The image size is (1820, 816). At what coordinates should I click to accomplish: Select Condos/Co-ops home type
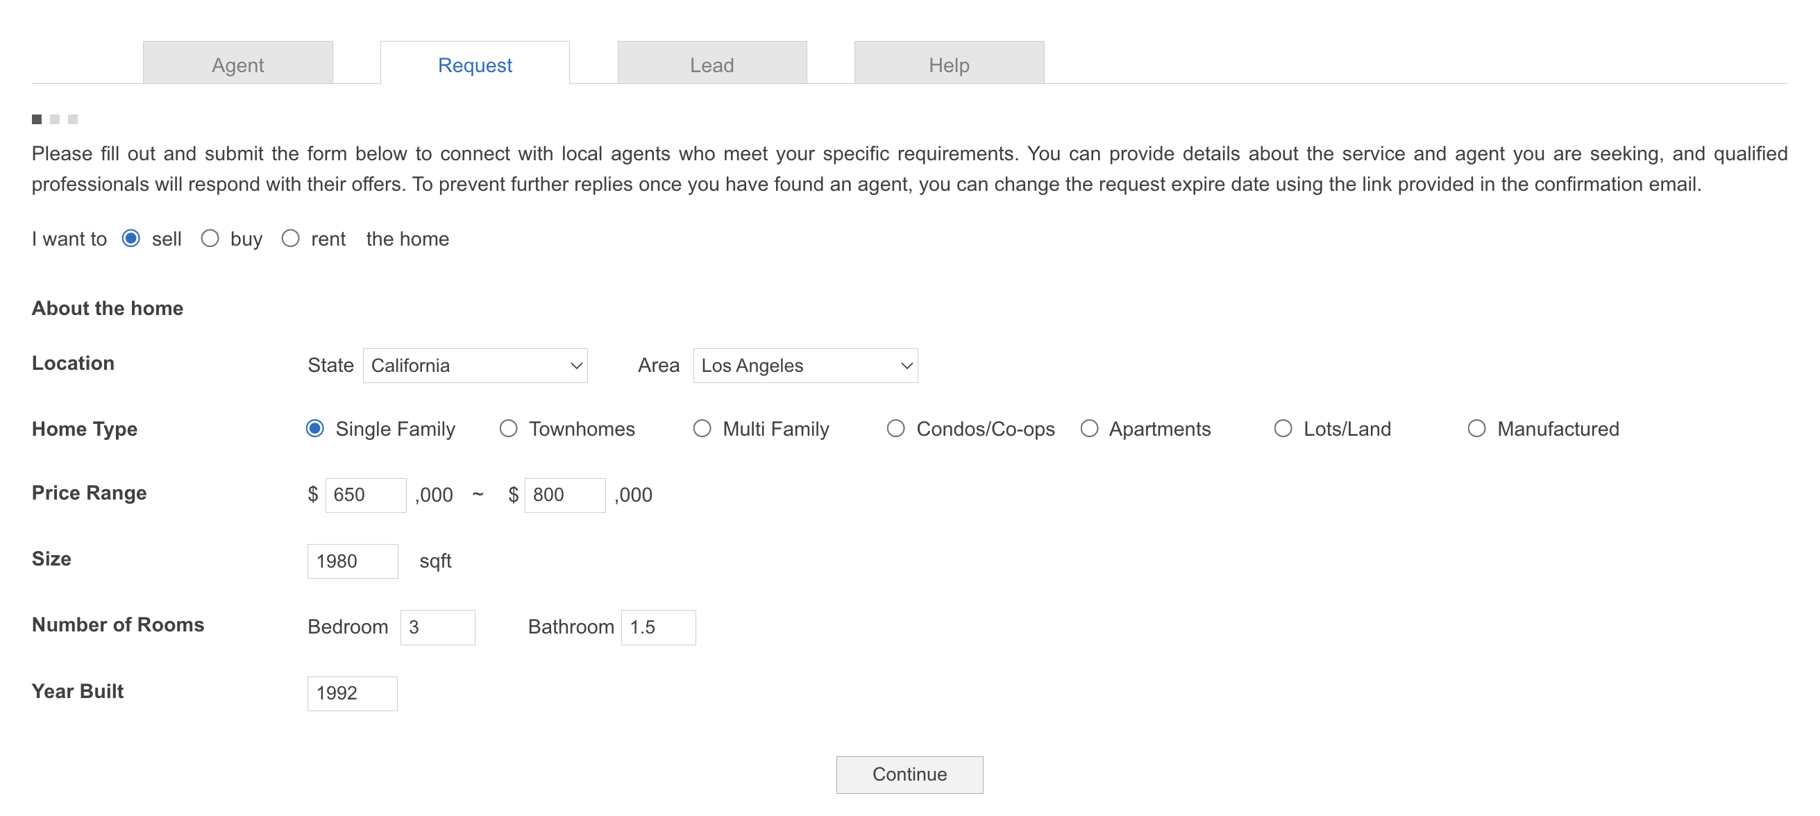[x=895, y=428]
